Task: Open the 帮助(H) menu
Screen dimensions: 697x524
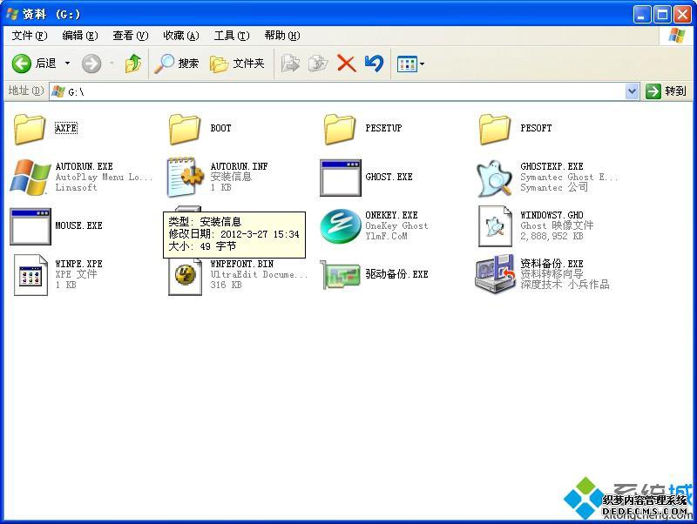Action: click(281, 36)
